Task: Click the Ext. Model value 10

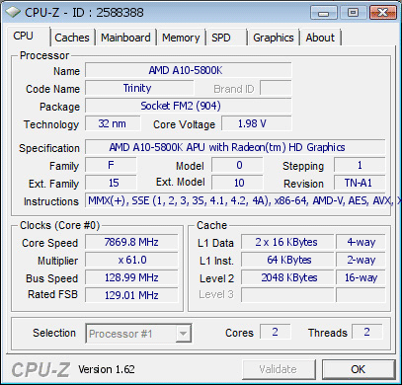Action: coord(237,183)
